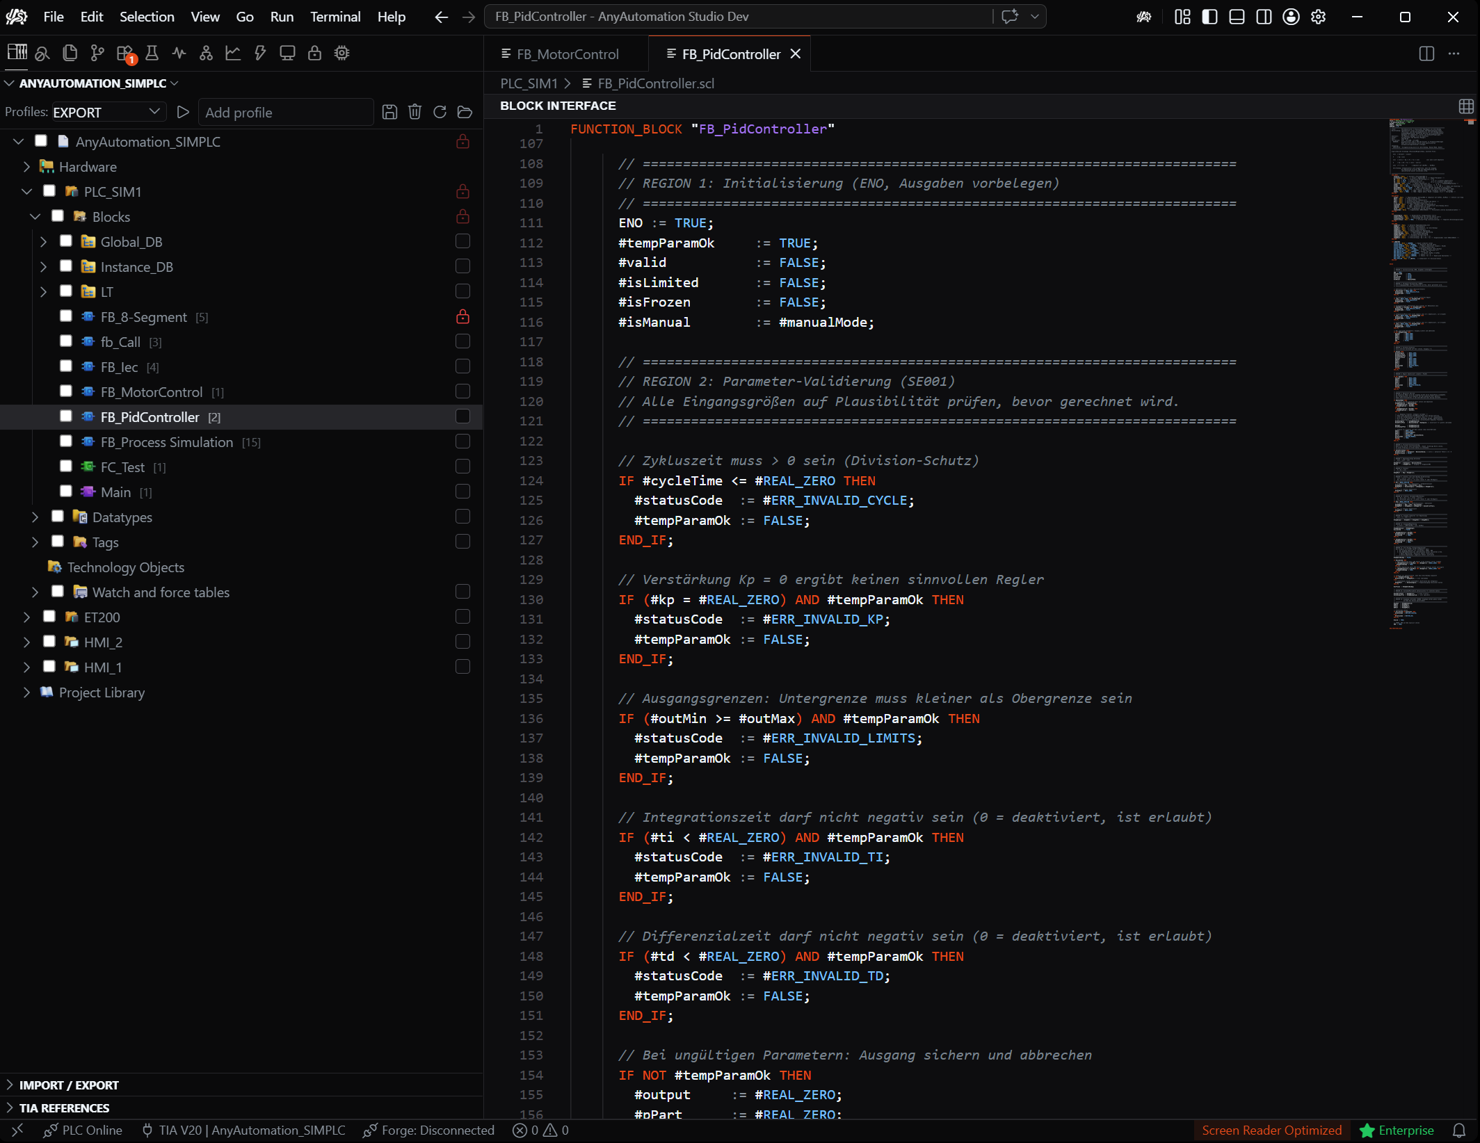Image resolution: width=1480 pixels, height=1143 pixels.
Task: Toggle primary side bar layout icon
Action: pos(1209,17)
